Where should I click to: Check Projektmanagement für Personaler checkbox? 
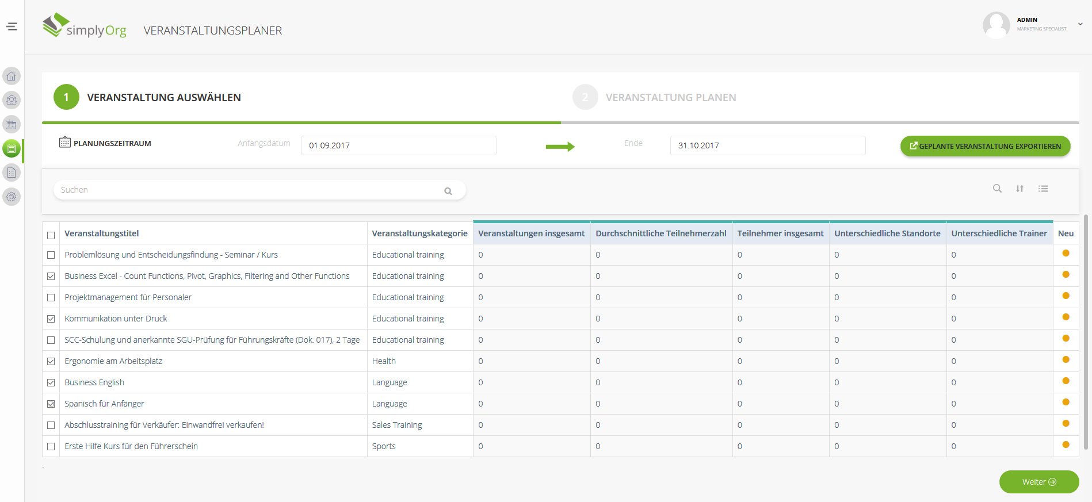point(51,298)
